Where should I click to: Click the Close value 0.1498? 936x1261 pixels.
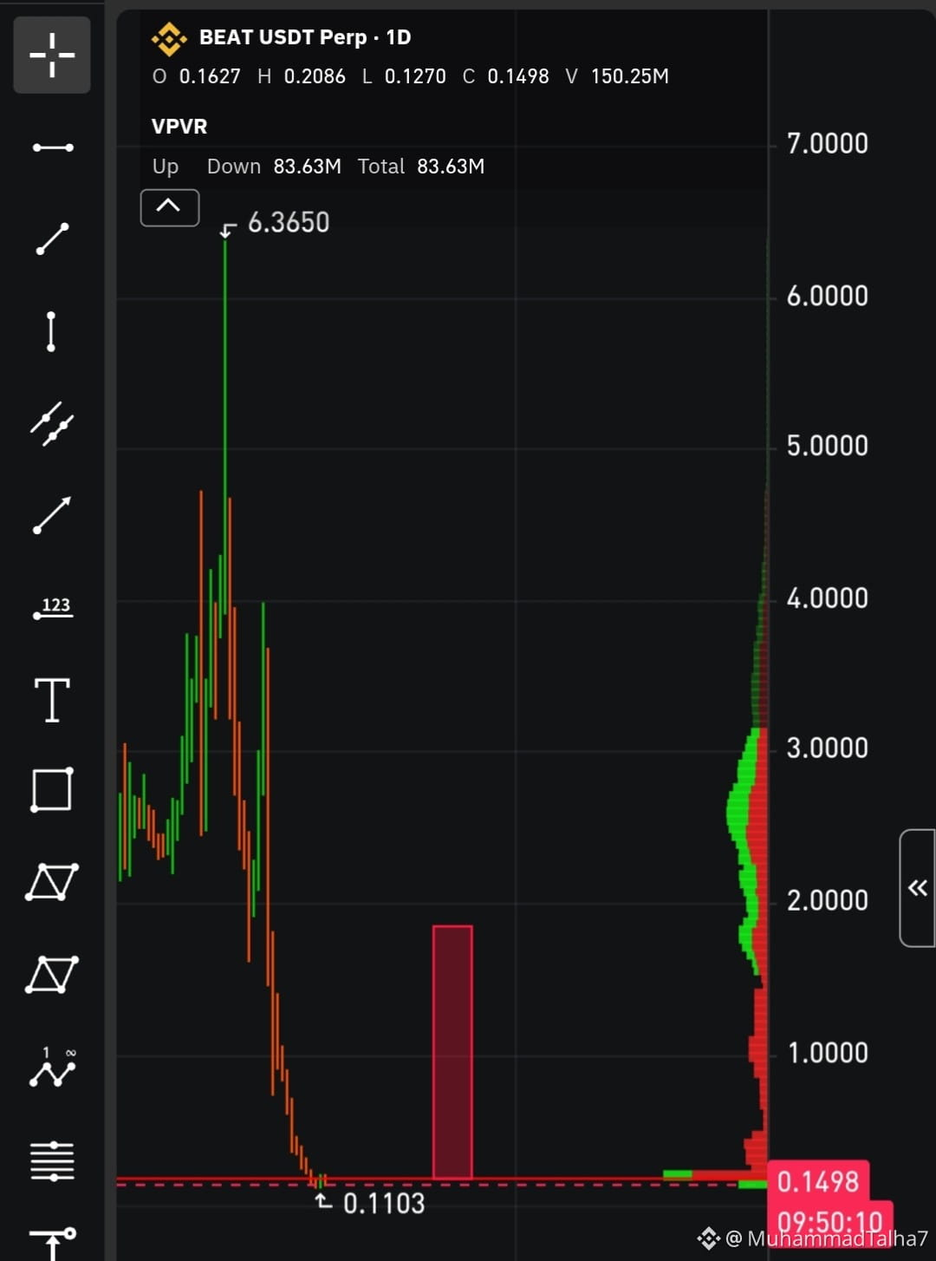[x=518, y=76]
